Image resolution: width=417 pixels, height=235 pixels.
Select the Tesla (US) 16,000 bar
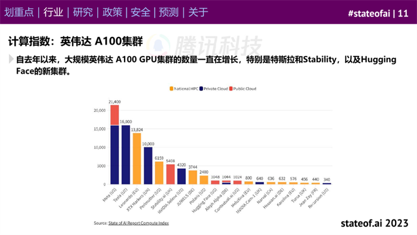126,154
